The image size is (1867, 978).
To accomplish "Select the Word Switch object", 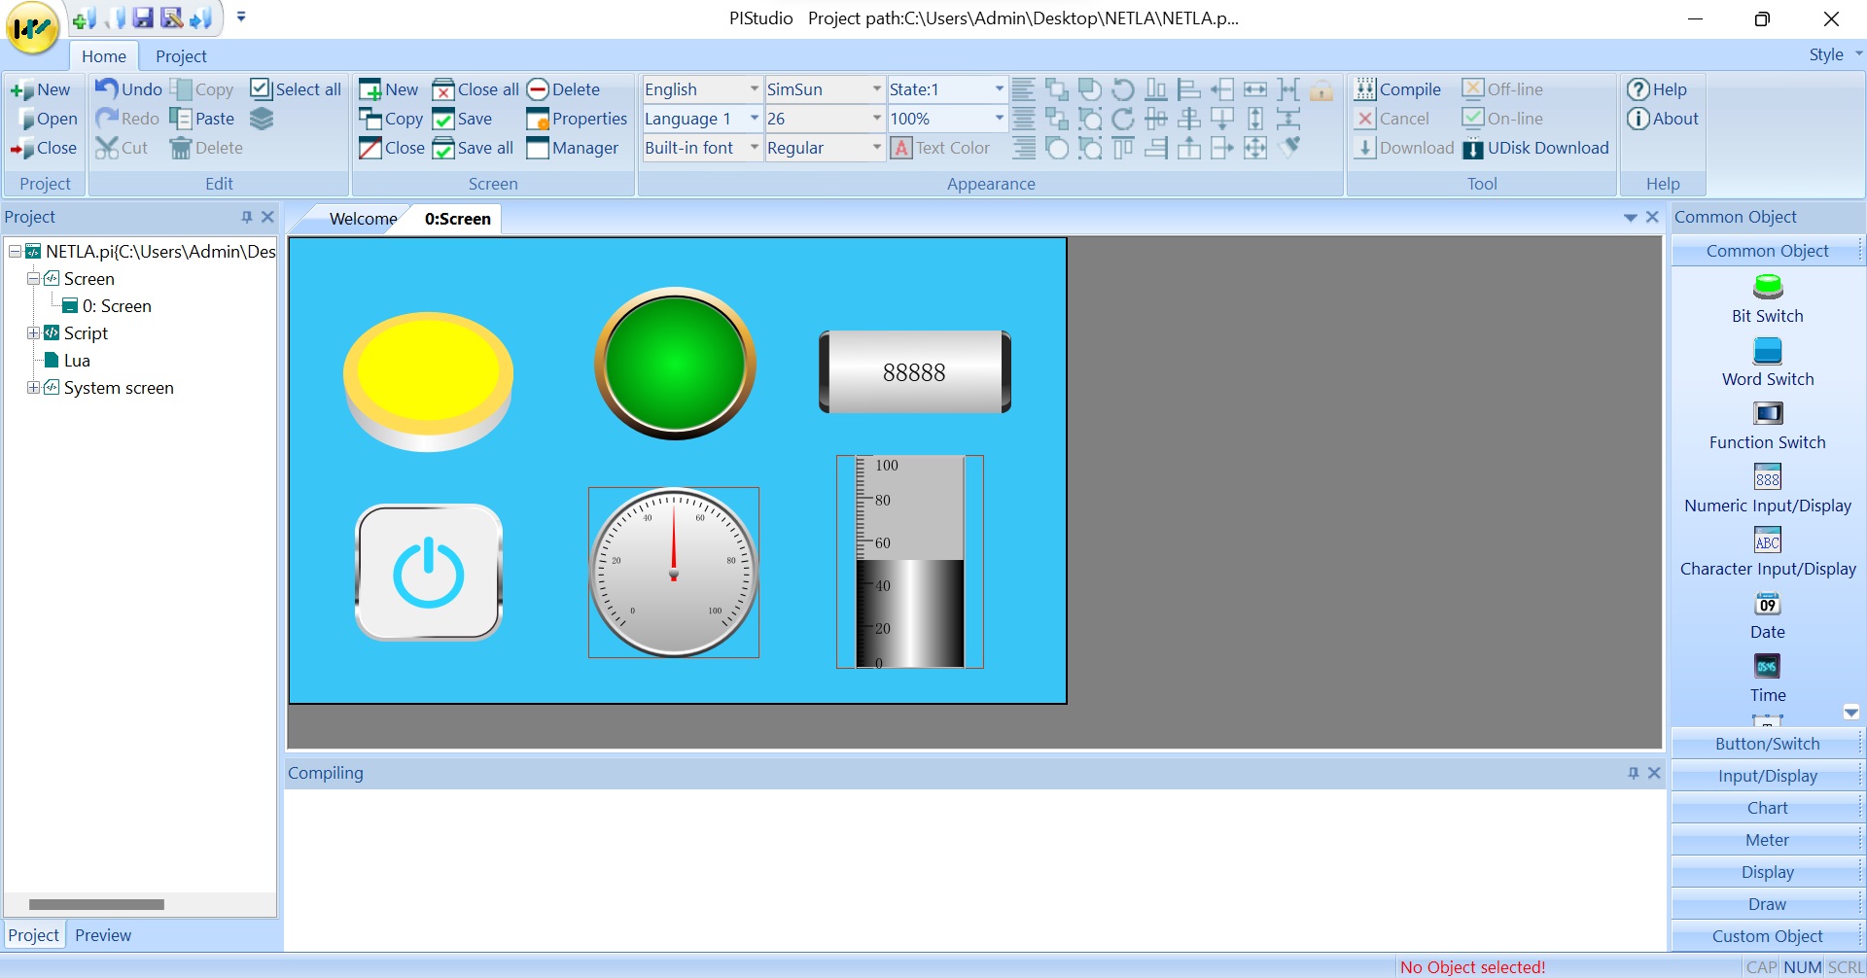I will (x=1766, y=363).
